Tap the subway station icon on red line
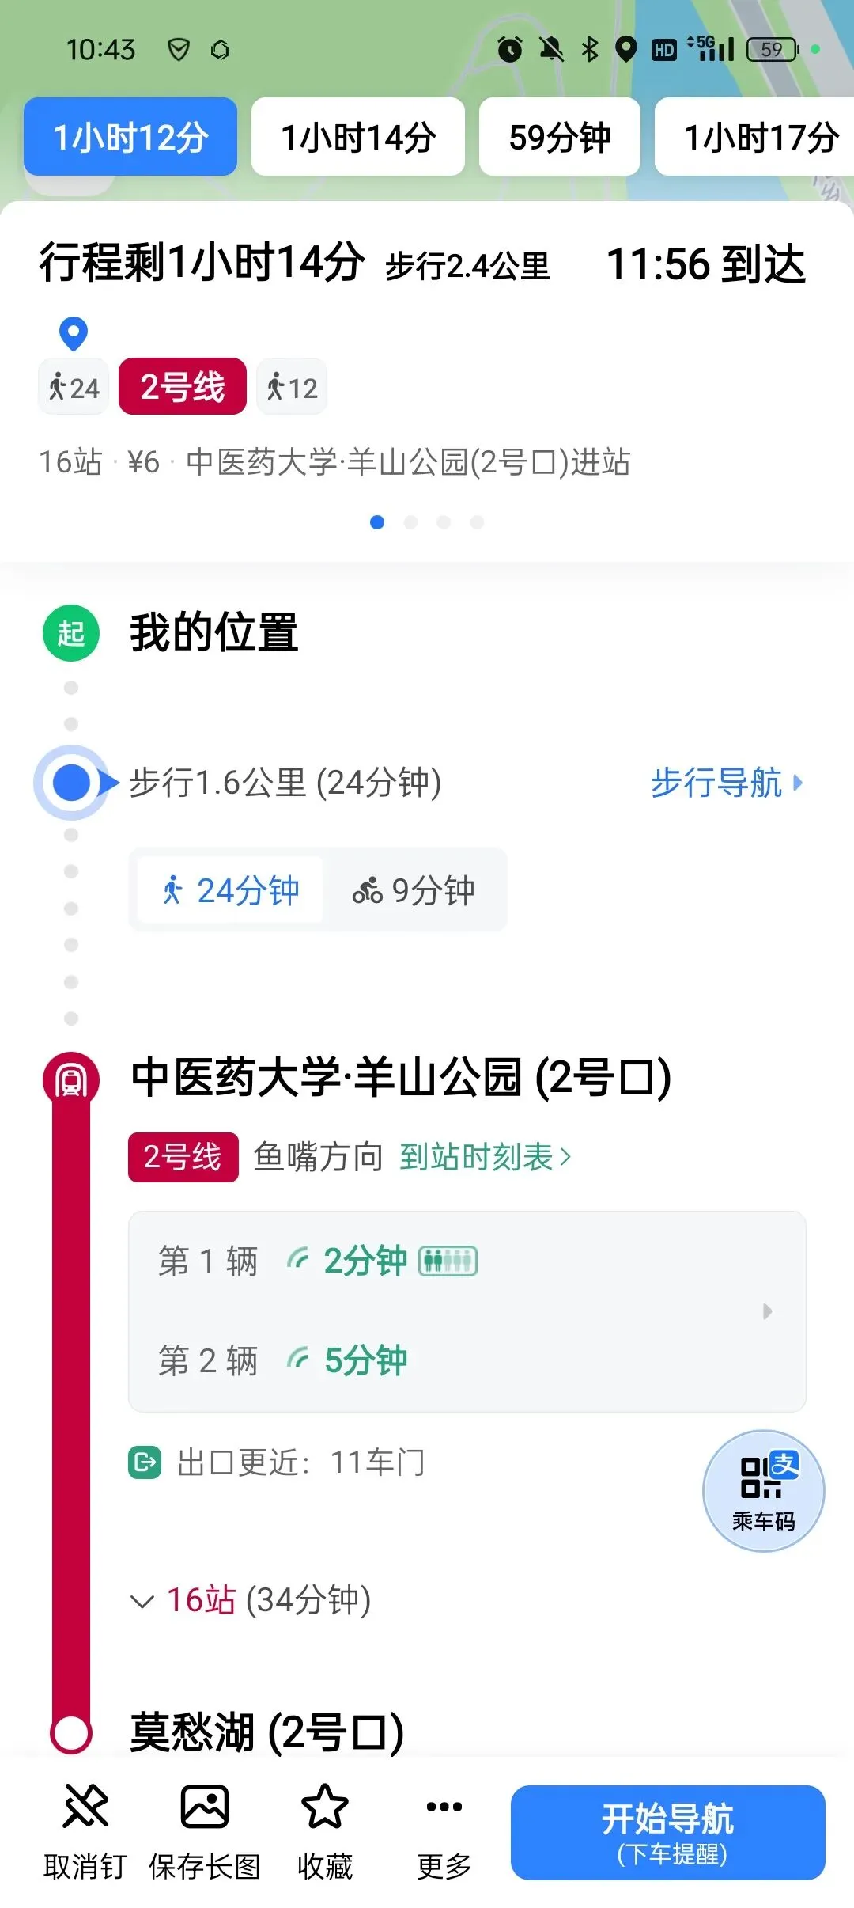This screenshot has width=854, height=1908. 71,1080
